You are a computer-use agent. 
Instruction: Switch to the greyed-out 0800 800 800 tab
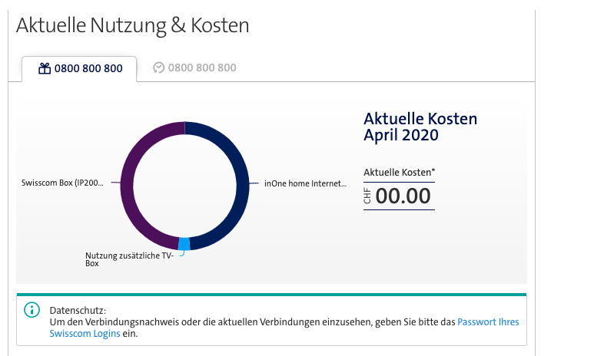tap(201, 68)
